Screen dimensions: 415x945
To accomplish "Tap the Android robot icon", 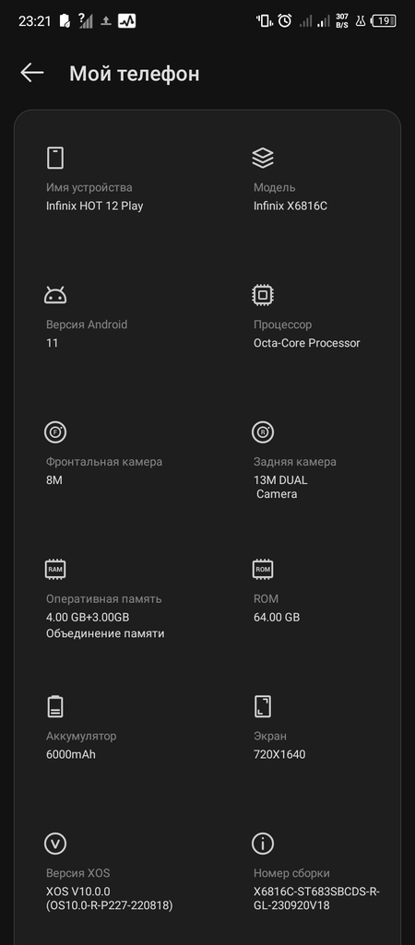I will (x=55, y=295).
